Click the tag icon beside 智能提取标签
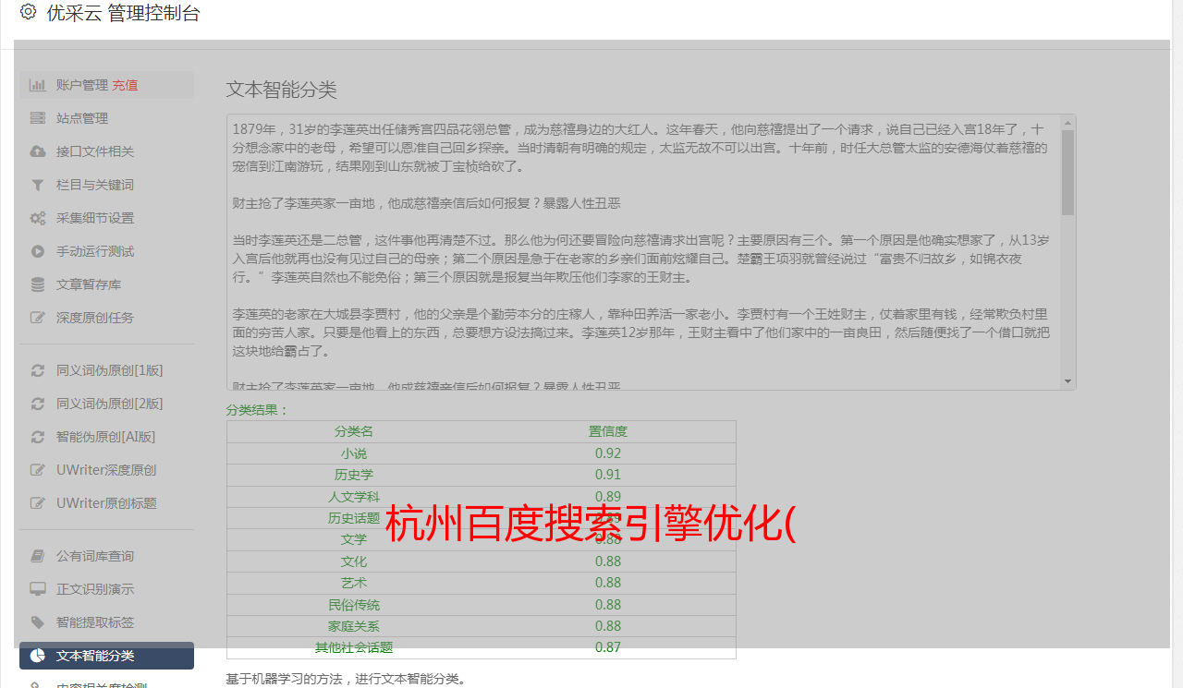The width and height of the screenshot is (1183, 688). click(37, 622)
